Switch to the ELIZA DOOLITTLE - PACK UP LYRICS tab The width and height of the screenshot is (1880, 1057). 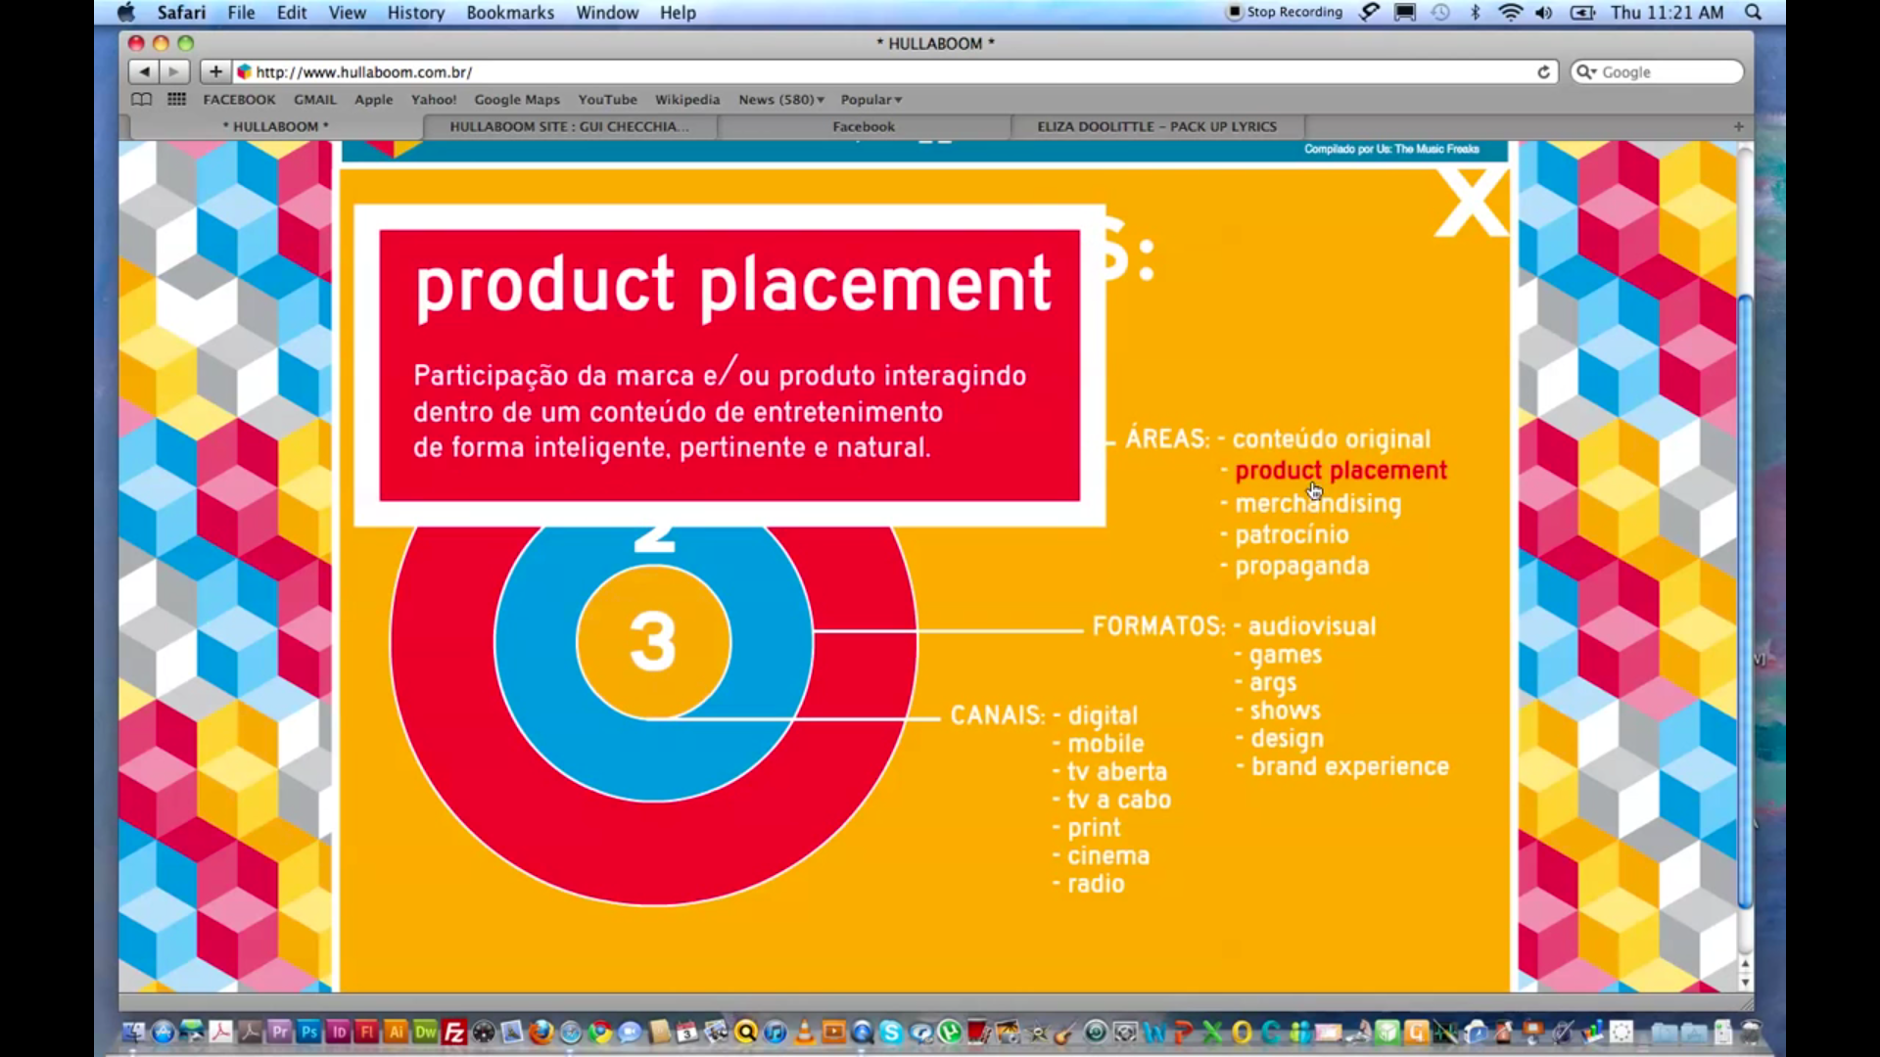(1156, 126)
